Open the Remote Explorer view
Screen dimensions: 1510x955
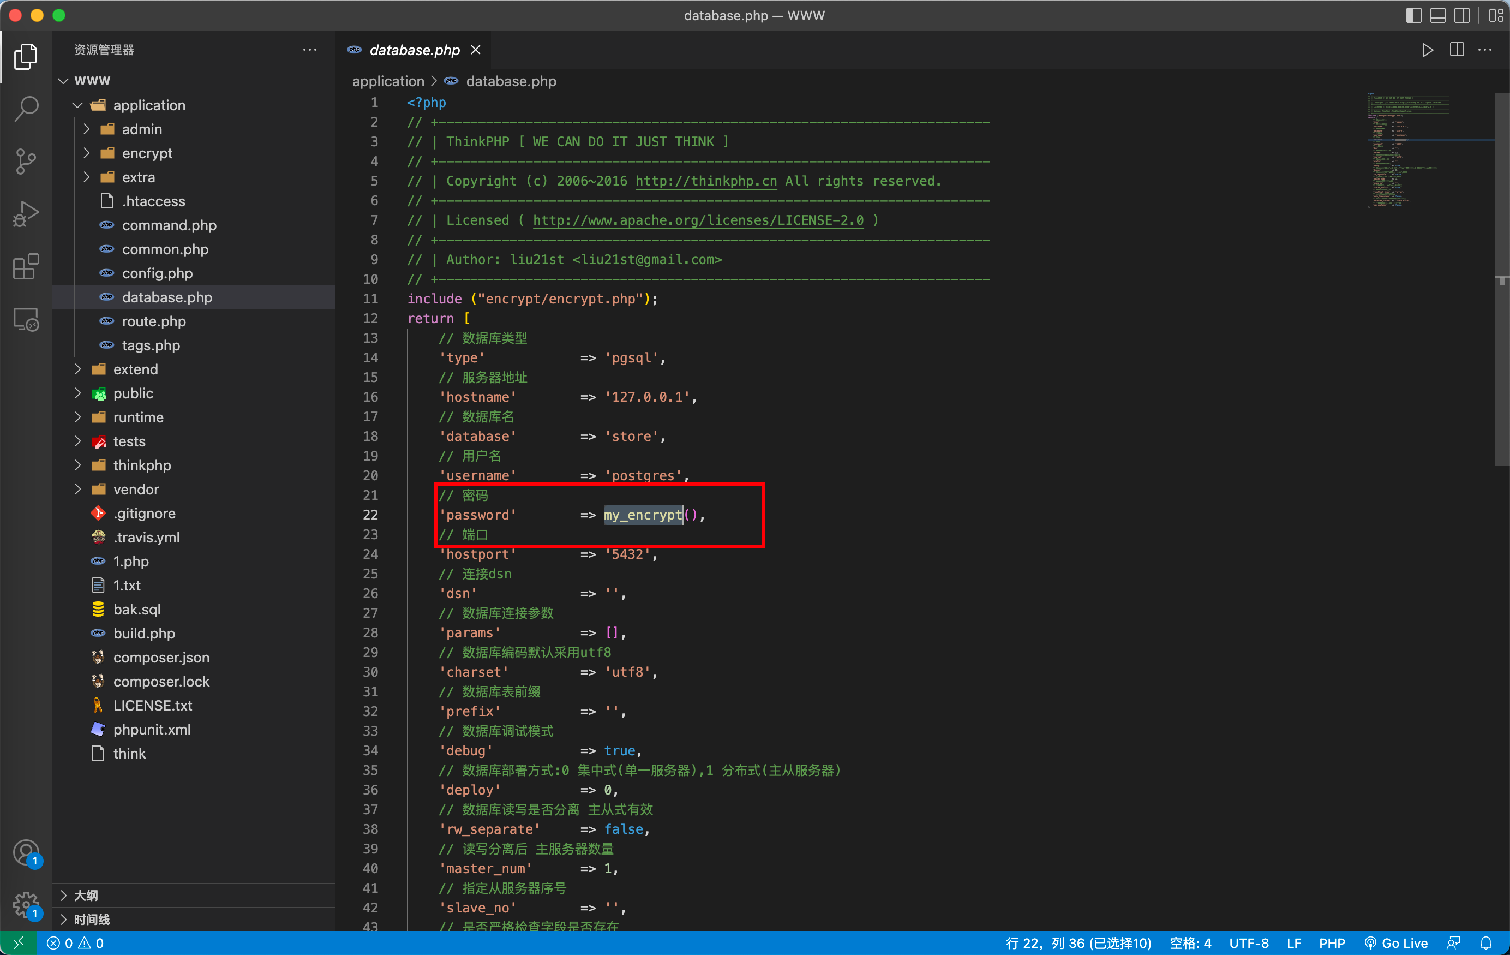click(x=26, y=319)
